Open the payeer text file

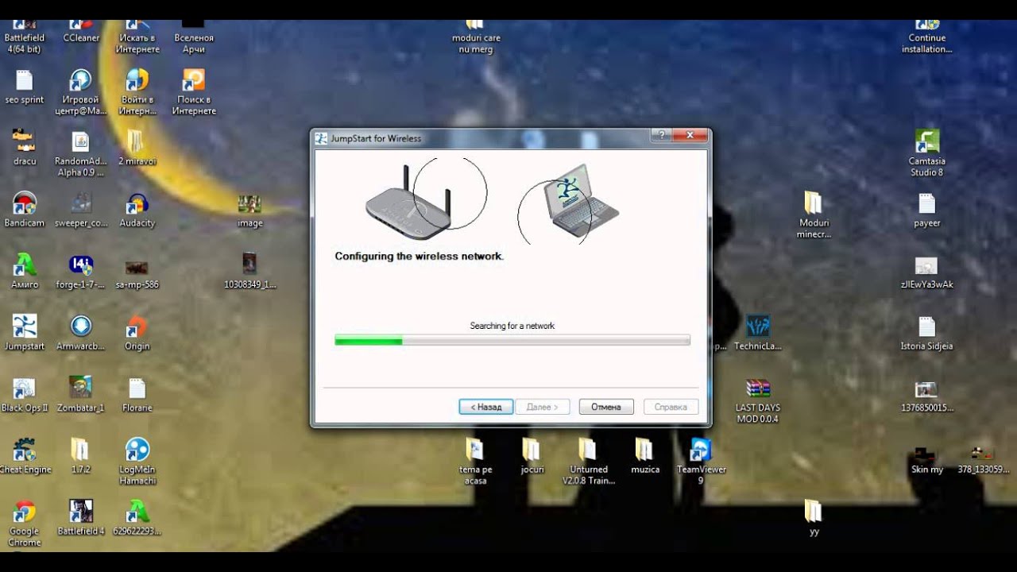926,210
